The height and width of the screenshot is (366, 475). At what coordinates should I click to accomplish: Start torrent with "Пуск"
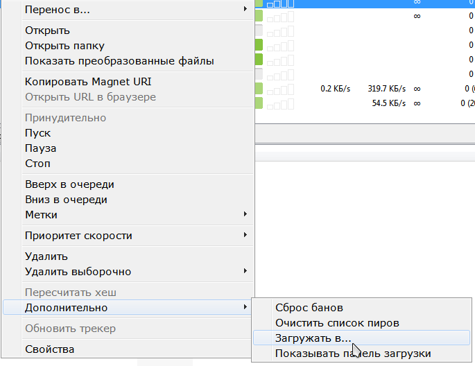pyautogui.click(x=37, y=133)
